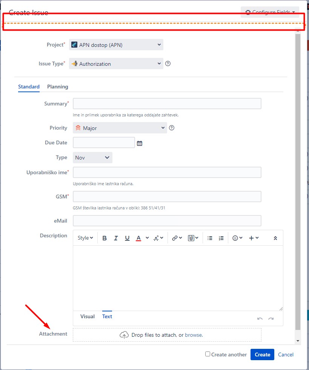Focus the Due Date input field
Image resolution: width=309 pixels, height=370 pixels.
[104, 142]
